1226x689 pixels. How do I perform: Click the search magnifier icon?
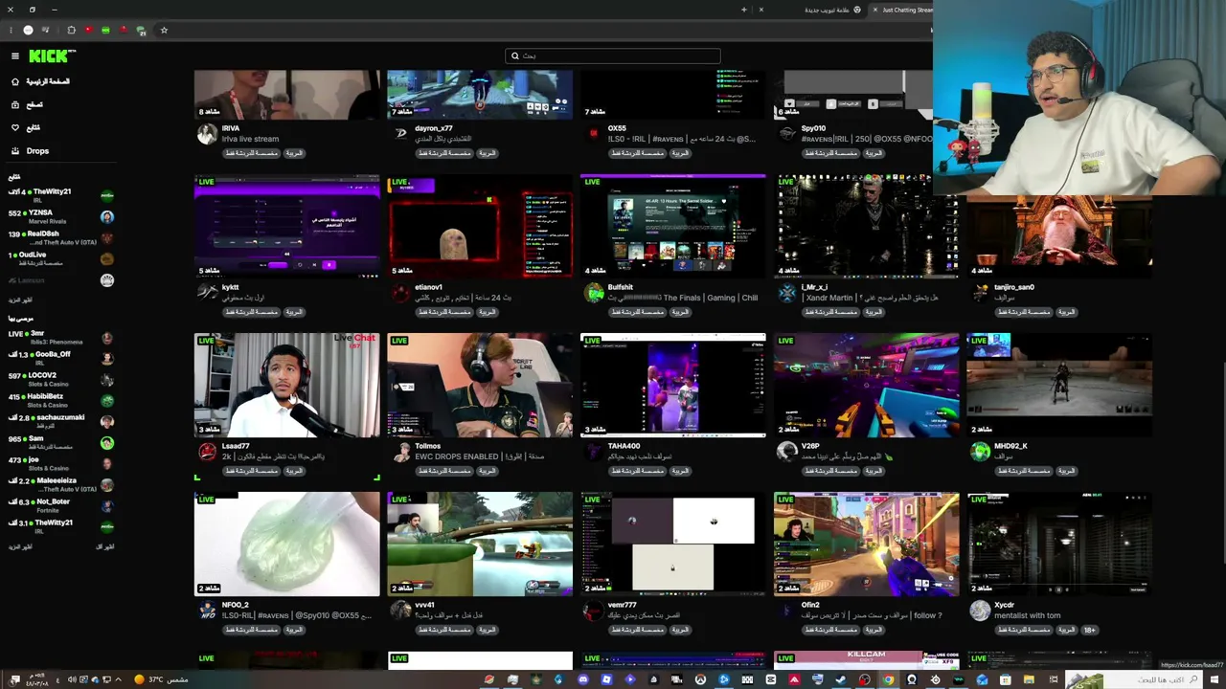click(514, 56)
